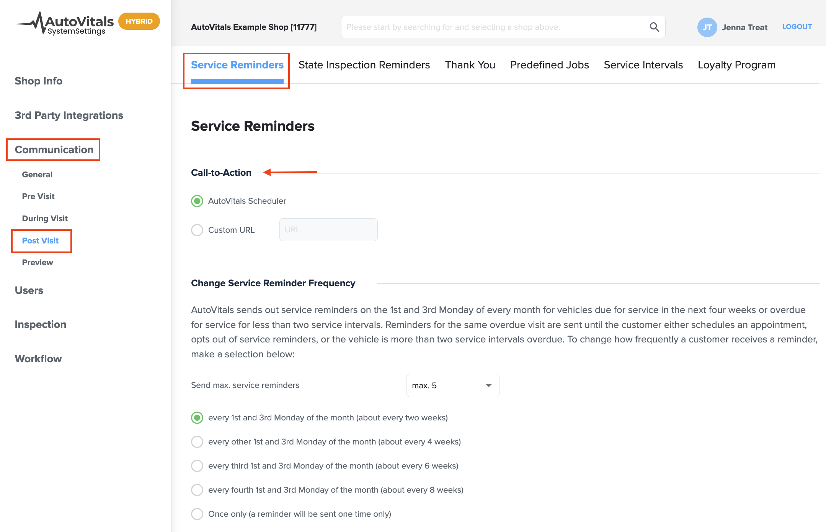826x532 pixels.
Task: Click the HYBRID badge
Action: [139, 21]
